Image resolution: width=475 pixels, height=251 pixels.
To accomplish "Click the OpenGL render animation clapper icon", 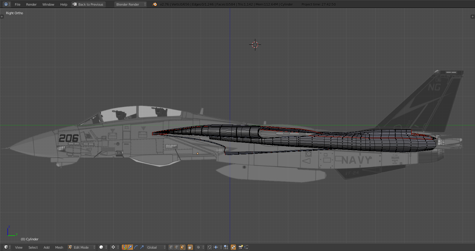I will [246, 247].
